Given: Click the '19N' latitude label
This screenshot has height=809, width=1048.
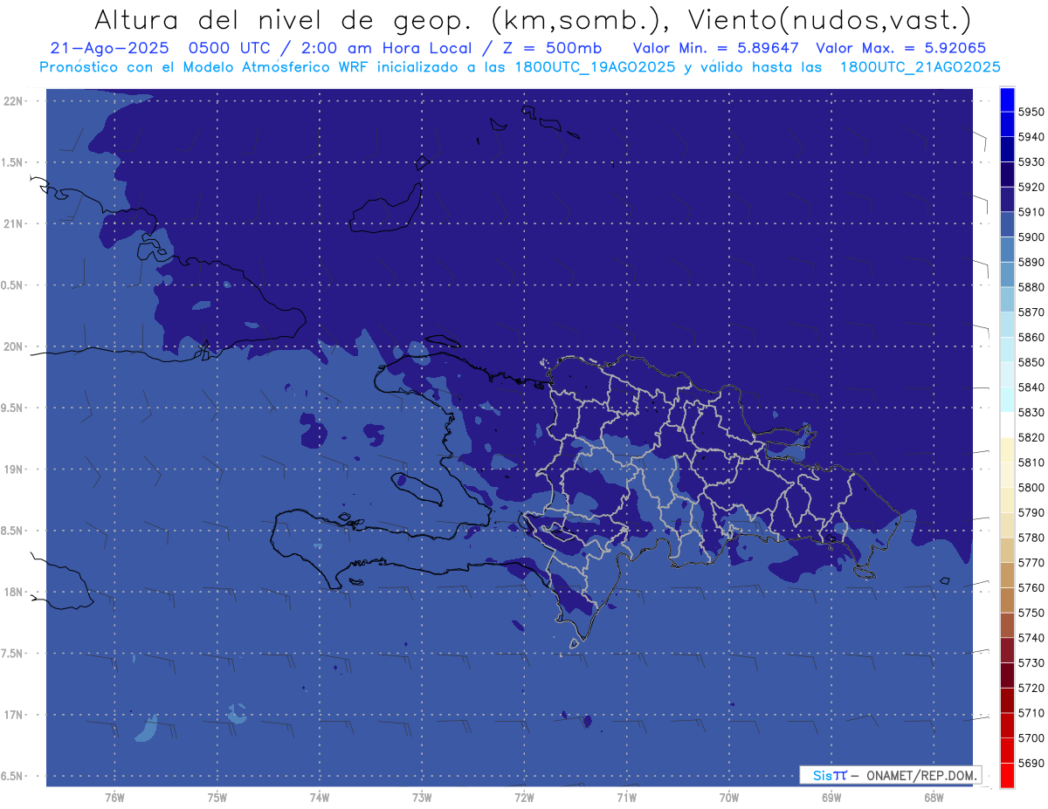Looking at the screenshot, I should coord(12,470).
